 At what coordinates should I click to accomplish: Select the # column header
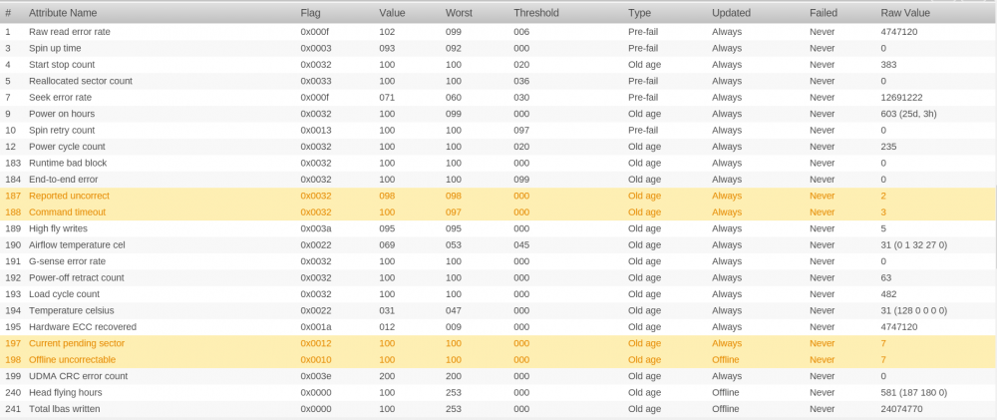8,13
